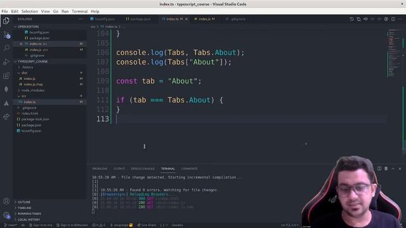Click Sign in to Jira in the status bar

41,225
